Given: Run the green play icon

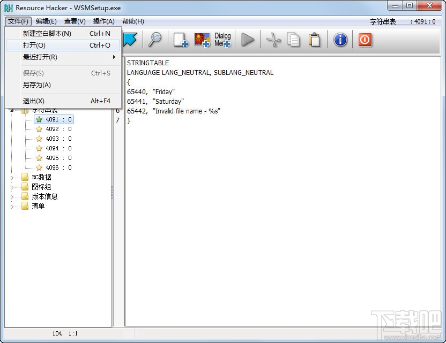Looking at the screenshot, I should click(x=248, y=40).
